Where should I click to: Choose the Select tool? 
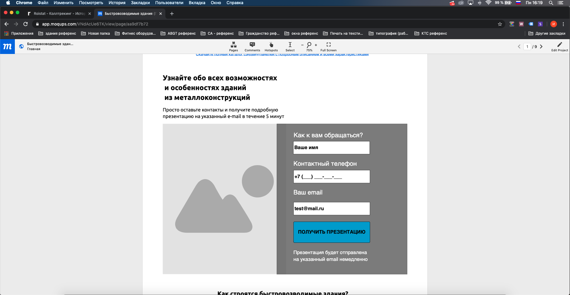pyautogui.click(x=290, y=47)
